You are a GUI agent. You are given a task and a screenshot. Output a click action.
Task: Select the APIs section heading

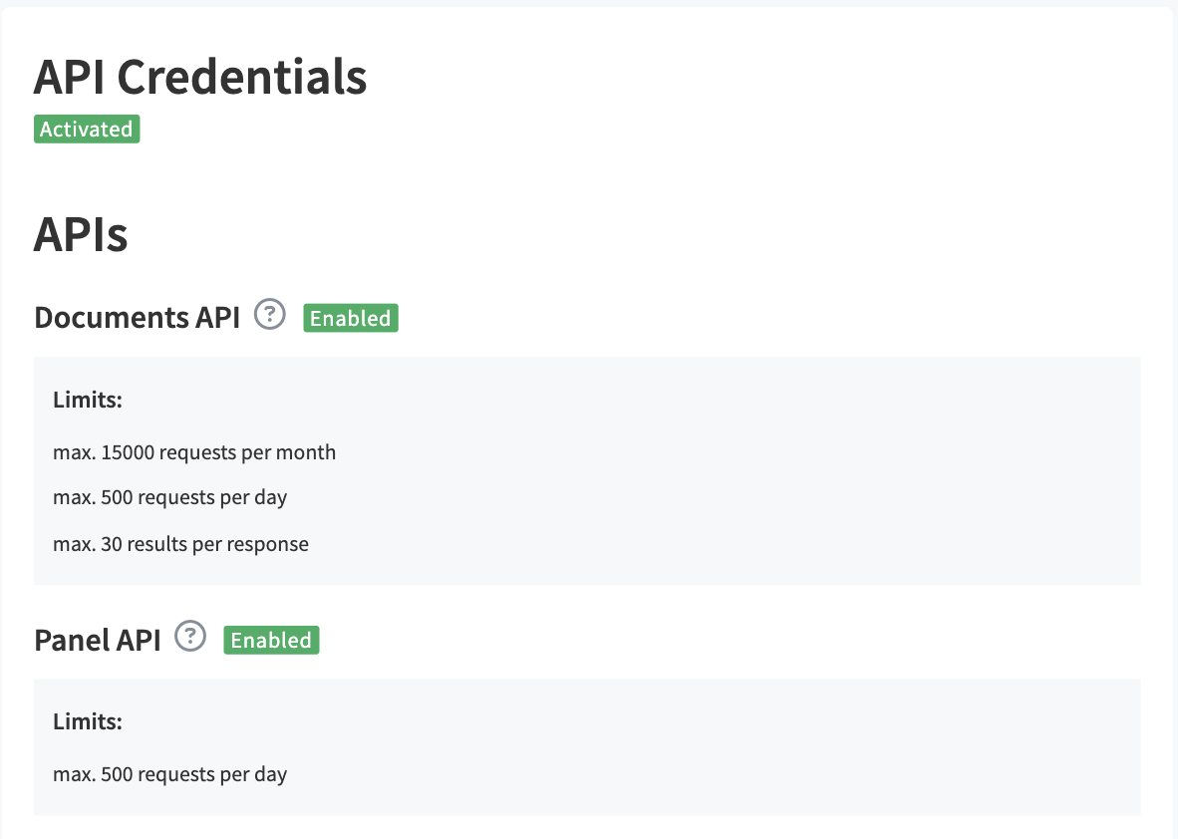pyautogui.click(x=81, y=234)
